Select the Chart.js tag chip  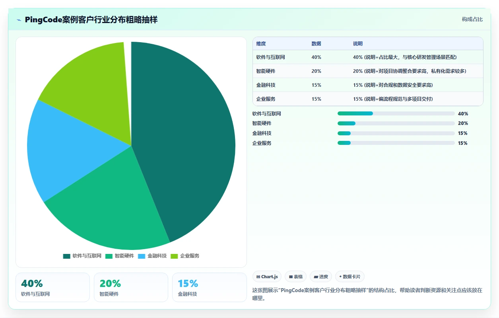coord(267,277)
